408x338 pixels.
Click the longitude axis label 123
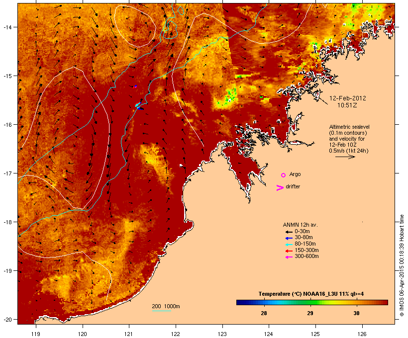222,334
